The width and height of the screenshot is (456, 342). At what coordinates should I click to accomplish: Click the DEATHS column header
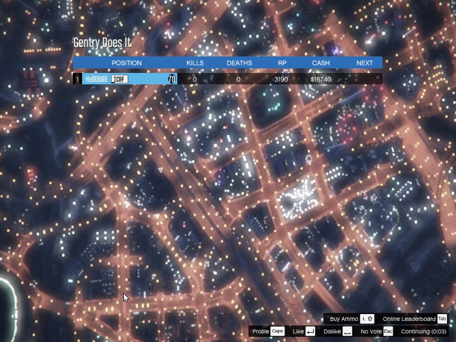[239, 63]
